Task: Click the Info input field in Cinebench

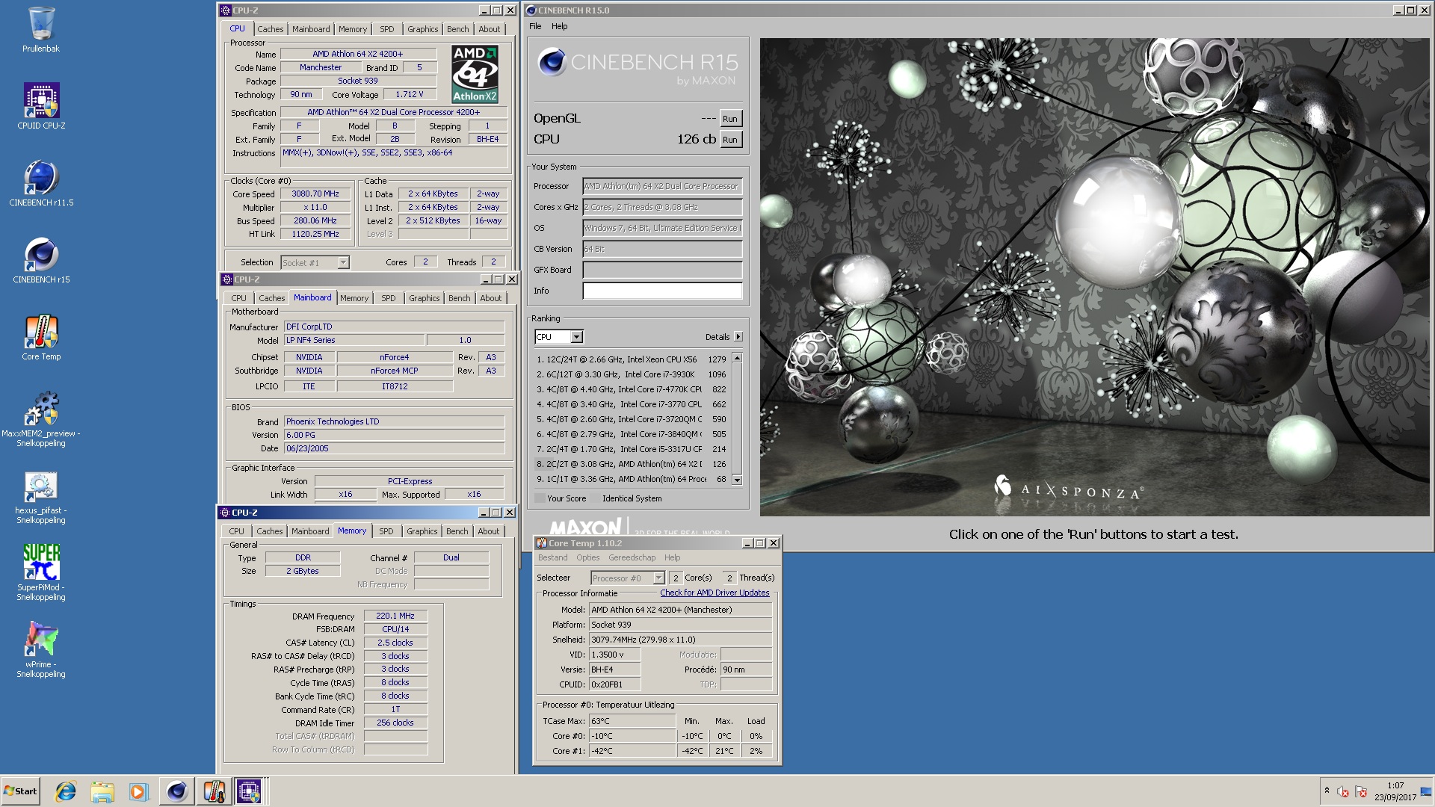Action: point(662,291)
